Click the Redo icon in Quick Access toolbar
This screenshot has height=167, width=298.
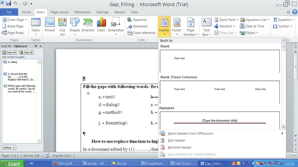[25, 3]
